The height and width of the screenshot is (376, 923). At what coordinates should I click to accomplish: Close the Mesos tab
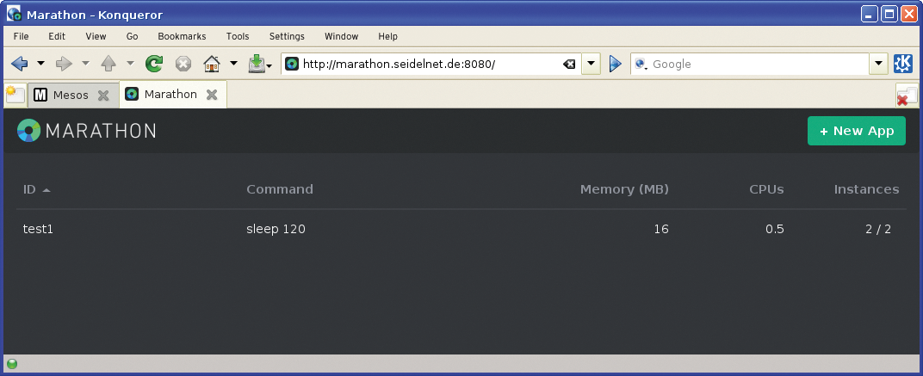tap(103, 96)
